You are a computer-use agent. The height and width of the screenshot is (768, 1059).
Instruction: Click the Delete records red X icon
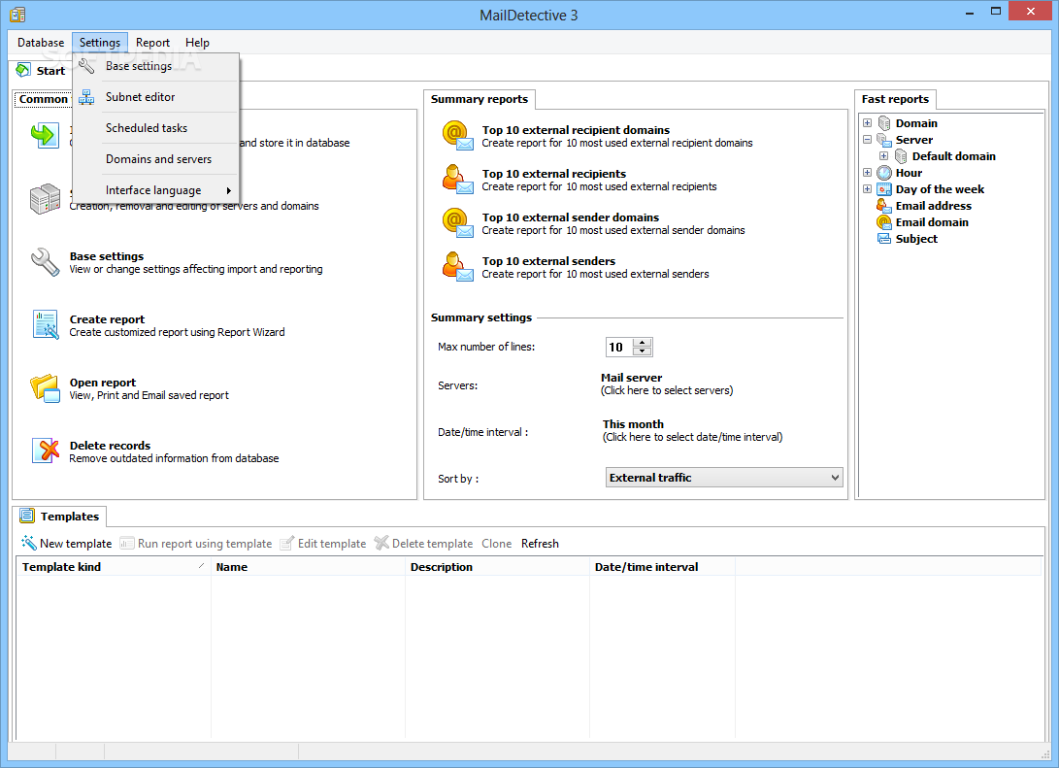(x=46, y=451)
